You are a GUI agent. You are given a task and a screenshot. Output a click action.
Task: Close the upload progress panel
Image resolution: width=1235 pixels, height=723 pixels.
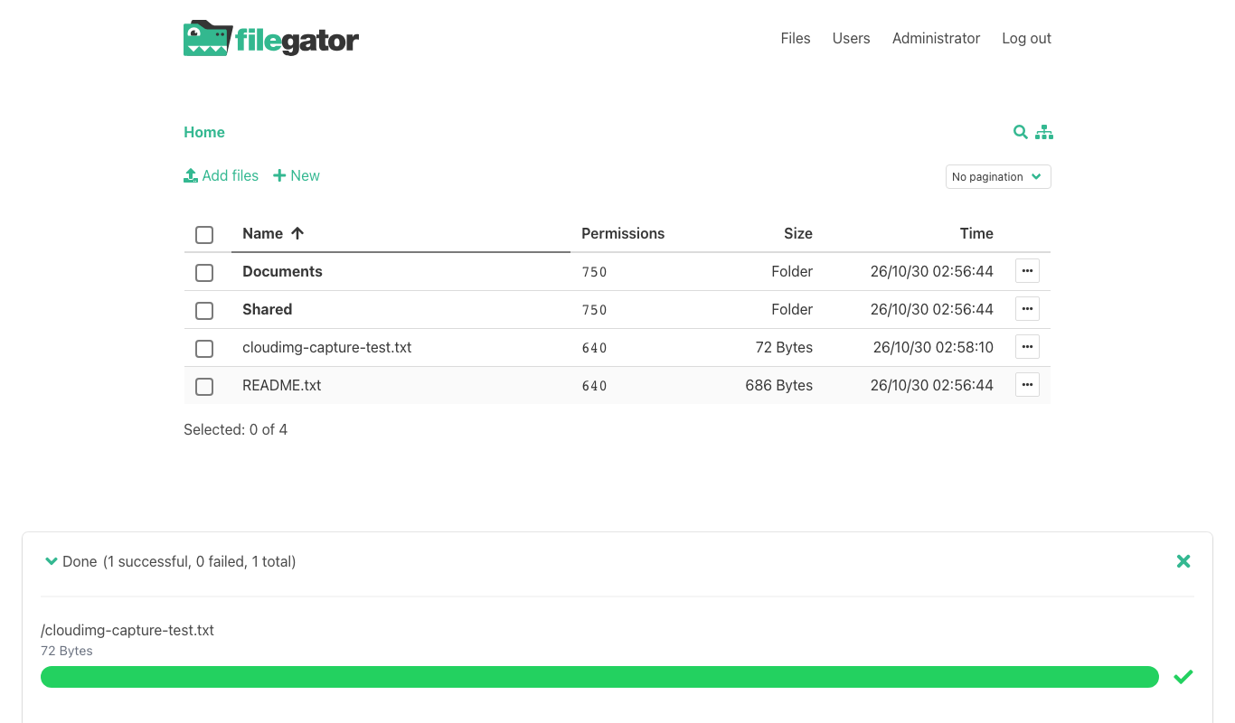click(1183, 561)
